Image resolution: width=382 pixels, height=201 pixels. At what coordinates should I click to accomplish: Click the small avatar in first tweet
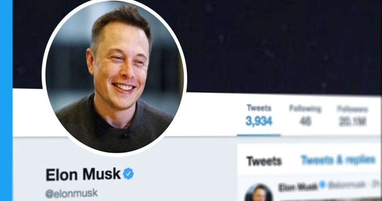[258, 192]
